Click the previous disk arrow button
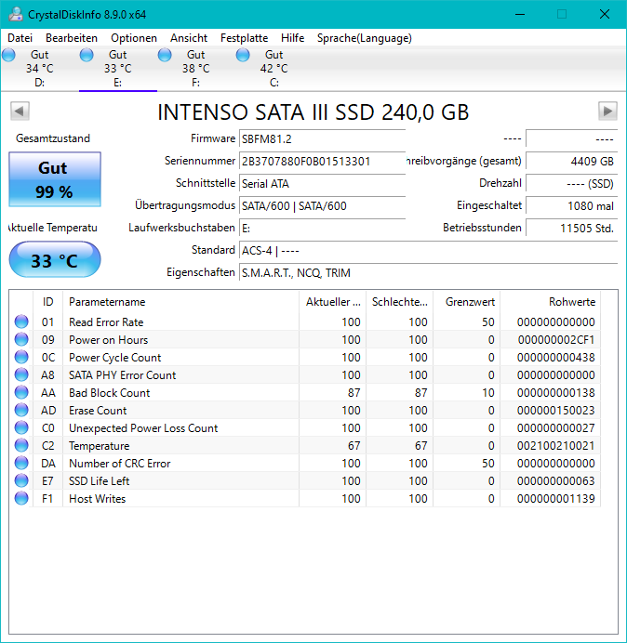 click(20, 112)
